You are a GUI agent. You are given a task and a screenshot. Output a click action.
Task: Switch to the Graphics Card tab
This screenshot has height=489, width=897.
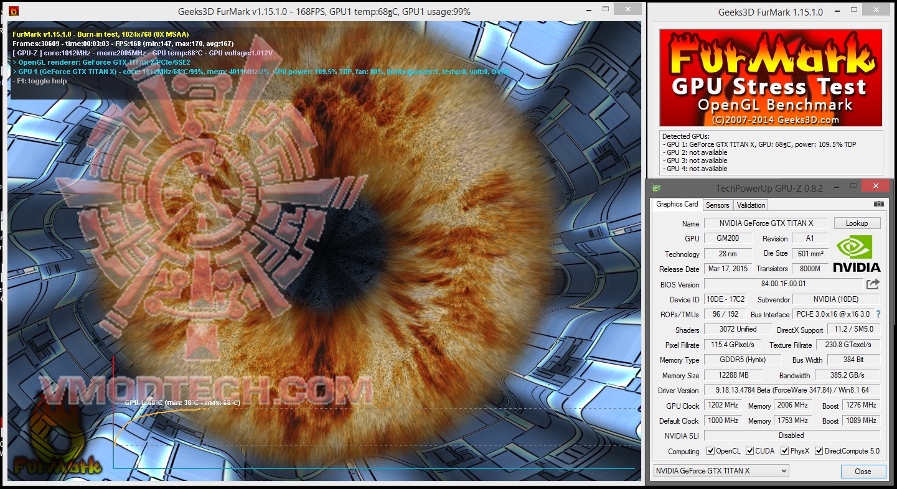(677, 205)
